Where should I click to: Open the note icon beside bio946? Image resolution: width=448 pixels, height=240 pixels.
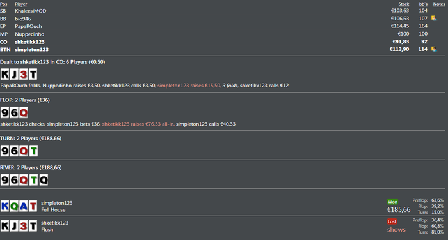[x=434, y=19]
